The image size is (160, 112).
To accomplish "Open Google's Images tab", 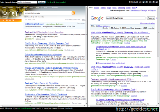I will coord(96,8).
